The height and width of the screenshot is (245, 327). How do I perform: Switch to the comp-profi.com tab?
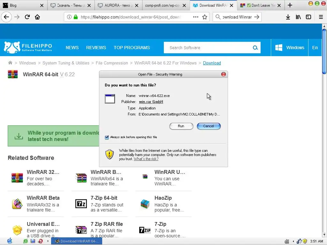[163, 5]
